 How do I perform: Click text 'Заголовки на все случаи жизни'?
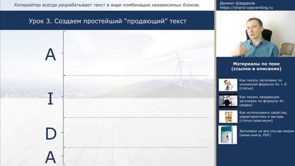click(x=266, y=131)
